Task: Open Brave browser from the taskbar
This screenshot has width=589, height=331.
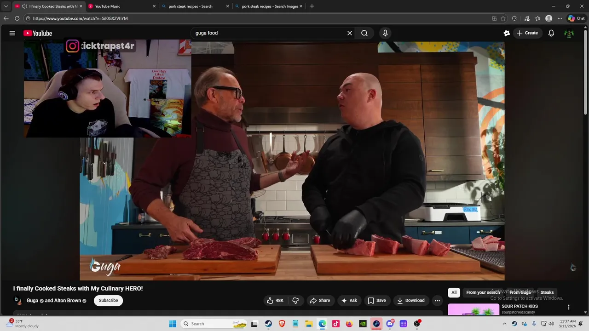Action: [282, 324]
